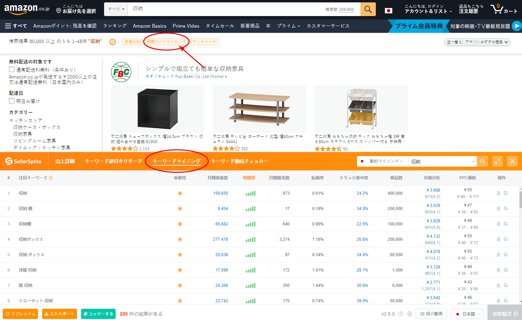Click the ブックマーク button

coord(204,42)
